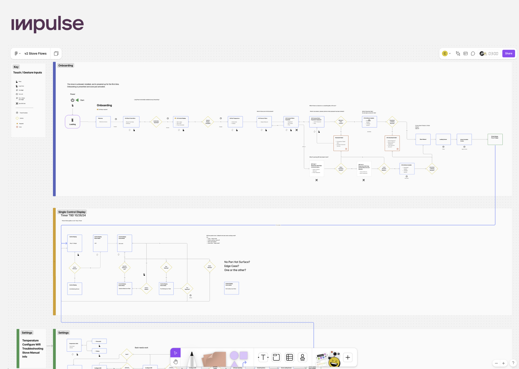Select the Move arrow tool

pyautogui.click(x=176, y=353)
